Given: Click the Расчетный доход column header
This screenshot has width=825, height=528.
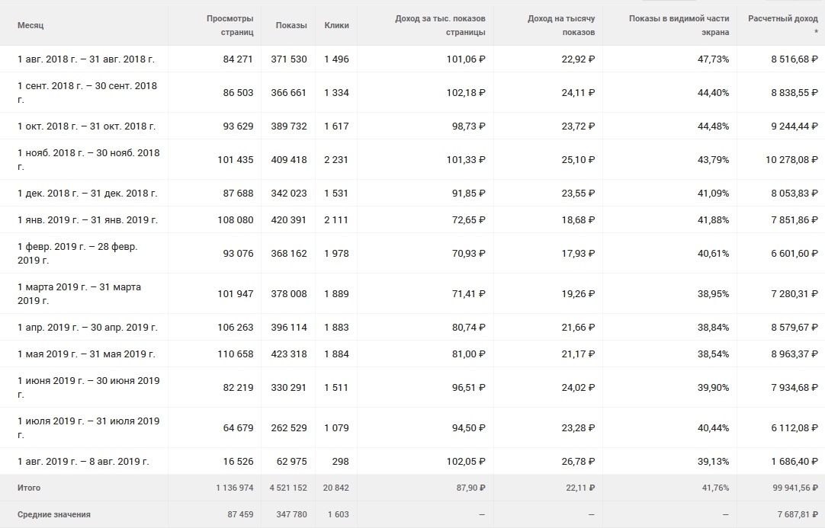Looking at the screenshot, I should click(782, 25).
